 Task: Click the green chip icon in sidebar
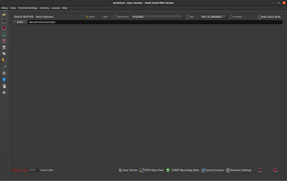point(4,34)
